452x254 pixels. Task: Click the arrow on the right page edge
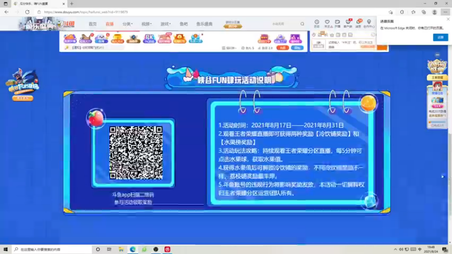[x=442, y=177]
